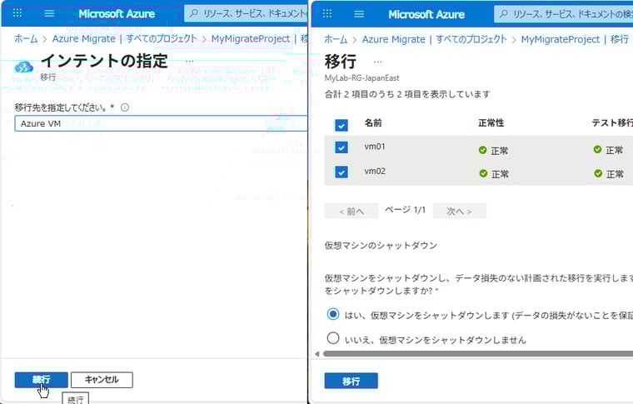Click 仮想マシンのシャットダウン section heading
Viewport: 633px width, 404px height.
(381, 246)
